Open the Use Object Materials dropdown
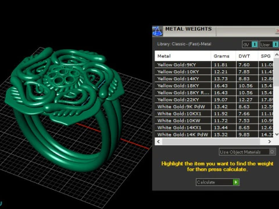This screenshot has width=279, height=209. [x=247, y=152]
